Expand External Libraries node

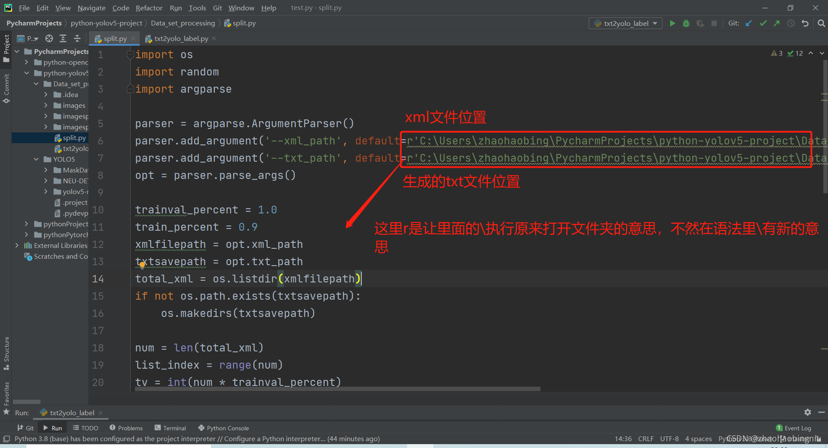click(17, 245)
